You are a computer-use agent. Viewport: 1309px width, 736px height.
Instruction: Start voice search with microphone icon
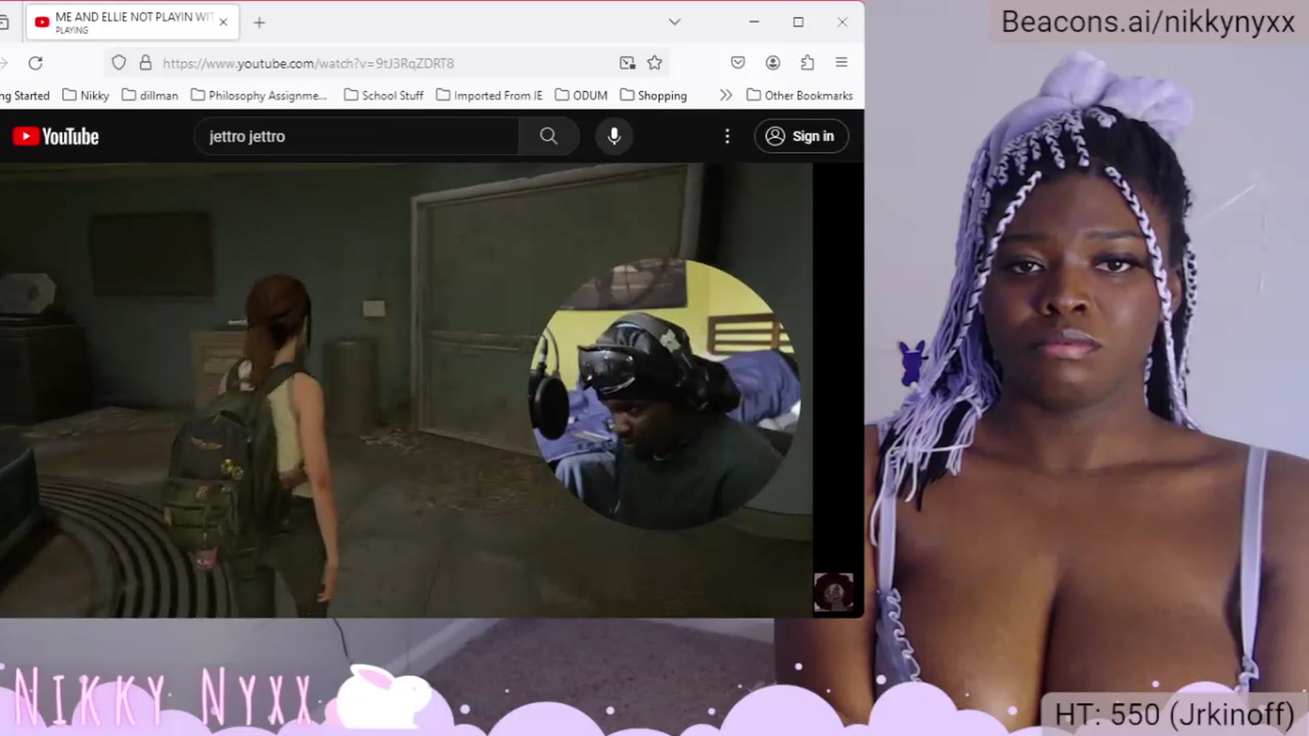pos(614,136)
